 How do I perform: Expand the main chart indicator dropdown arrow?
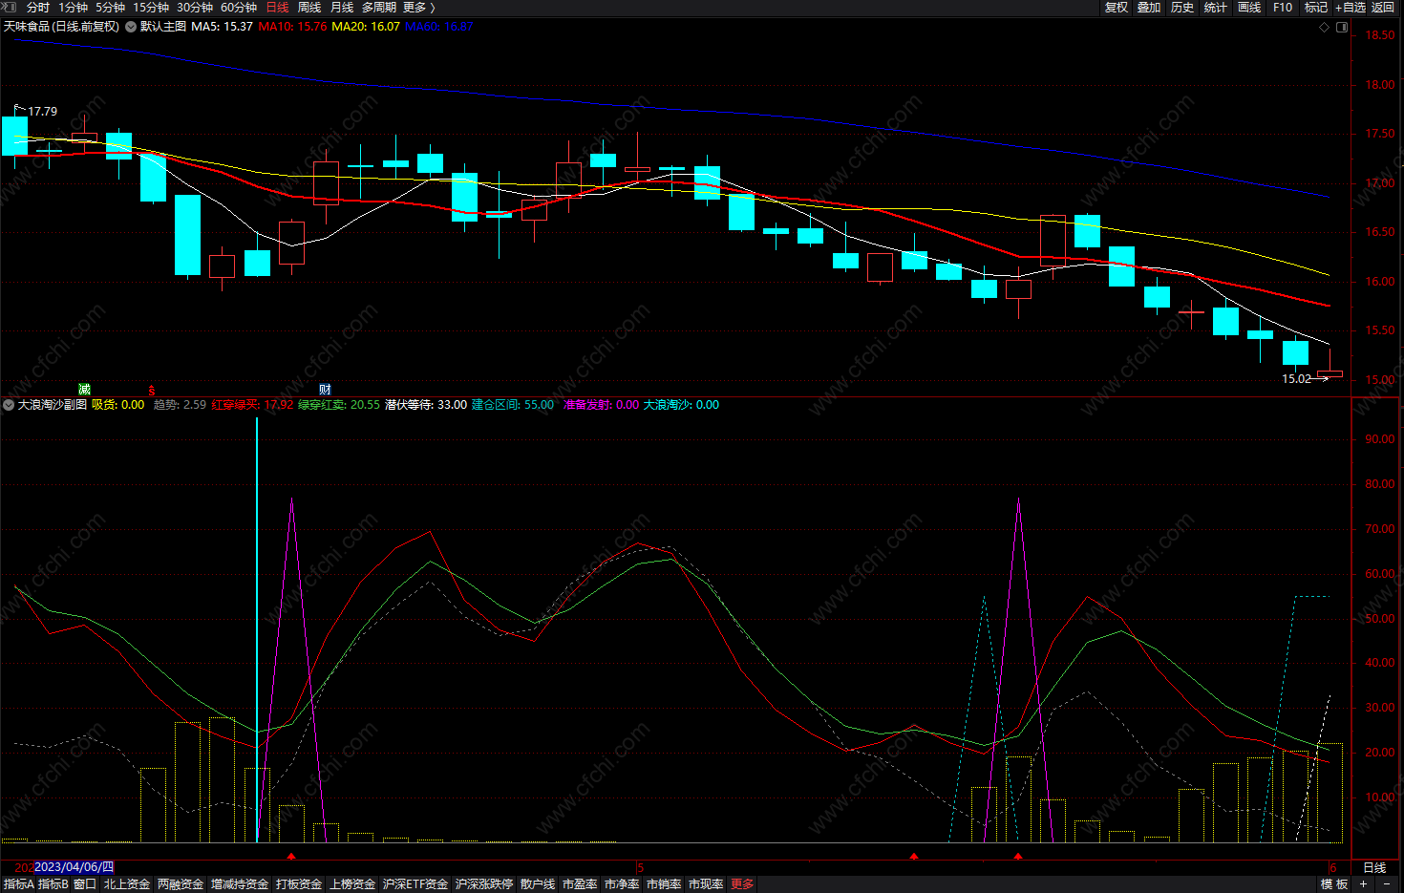(131, 27)
